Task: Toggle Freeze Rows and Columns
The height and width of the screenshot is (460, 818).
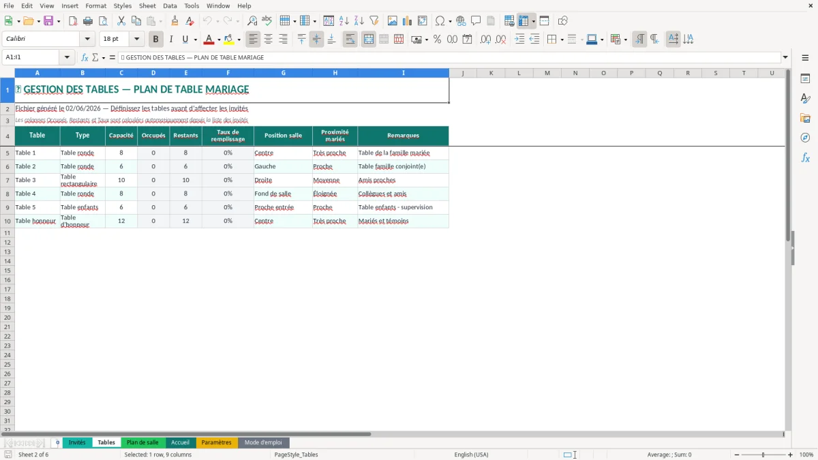Action: 524,21
